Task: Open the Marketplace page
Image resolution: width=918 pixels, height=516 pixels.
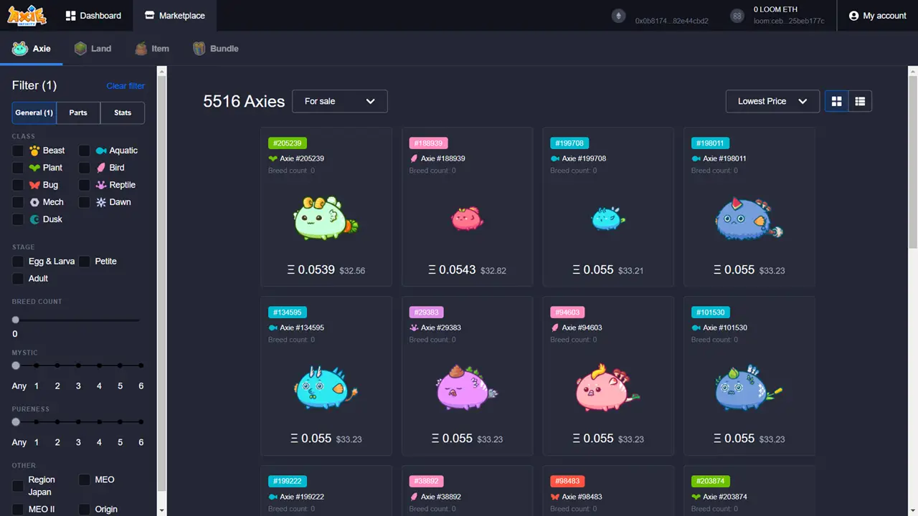Action: (174, 15)
